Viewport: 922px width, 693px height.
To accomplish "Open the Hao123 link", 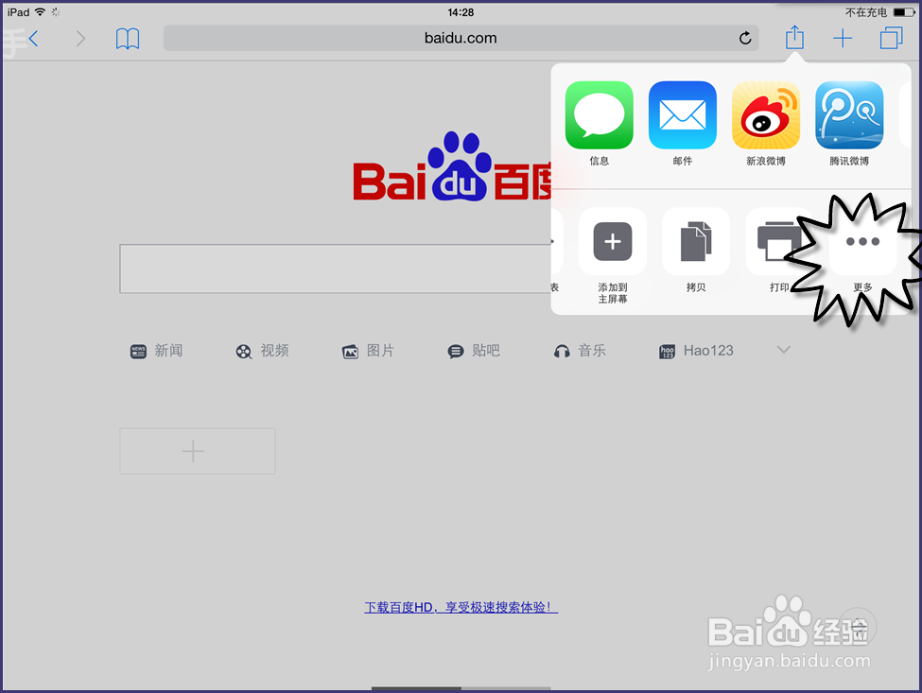I will pyautogui.click(x=696, y=351).
